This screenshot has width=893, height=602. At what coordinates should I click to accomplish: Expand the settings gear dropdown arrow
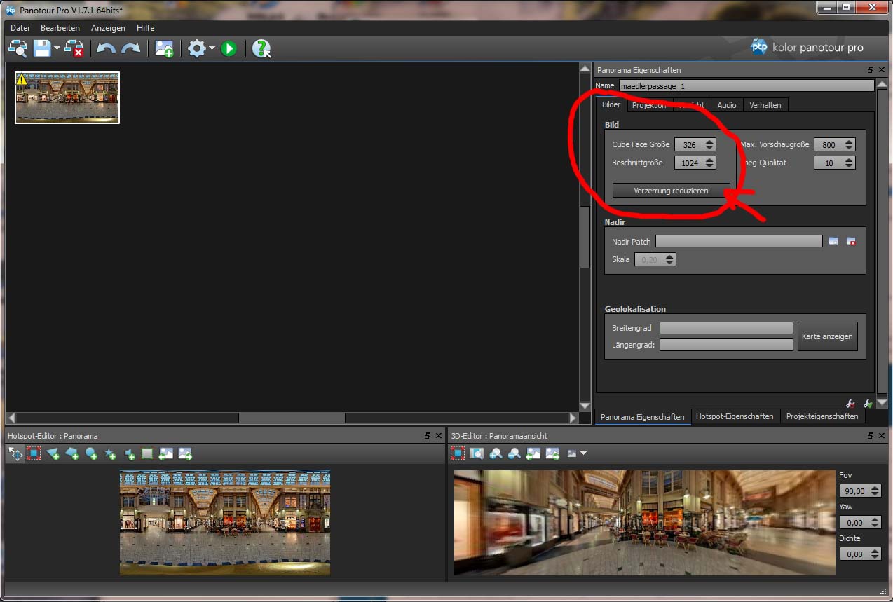(212, 49)
